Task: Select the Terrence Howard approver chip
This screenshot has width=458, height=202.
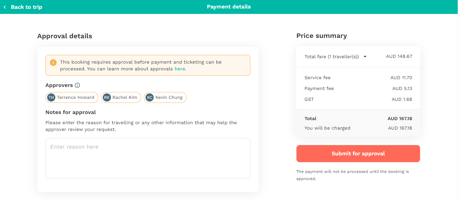Action: point(72,97)
